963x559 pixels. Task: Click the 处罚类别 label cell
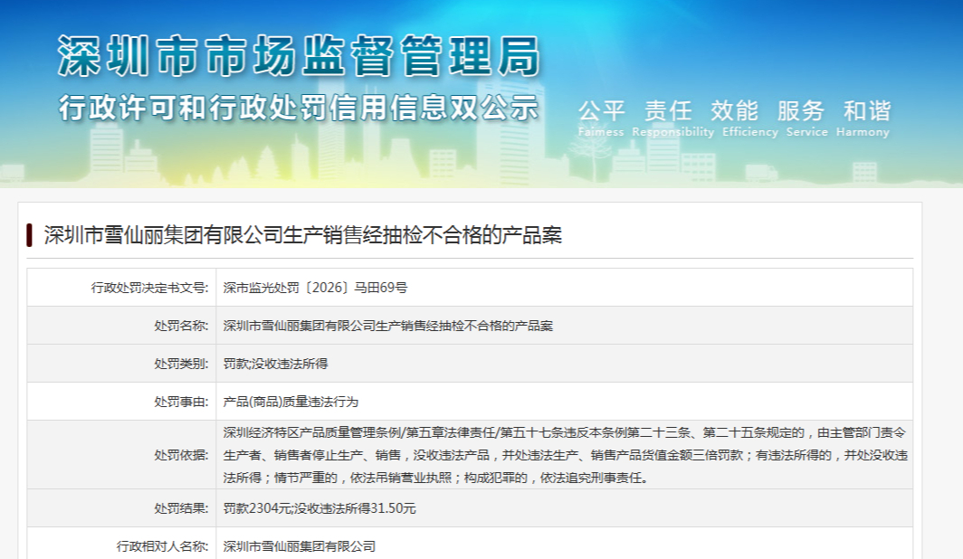tap(121, 364)
